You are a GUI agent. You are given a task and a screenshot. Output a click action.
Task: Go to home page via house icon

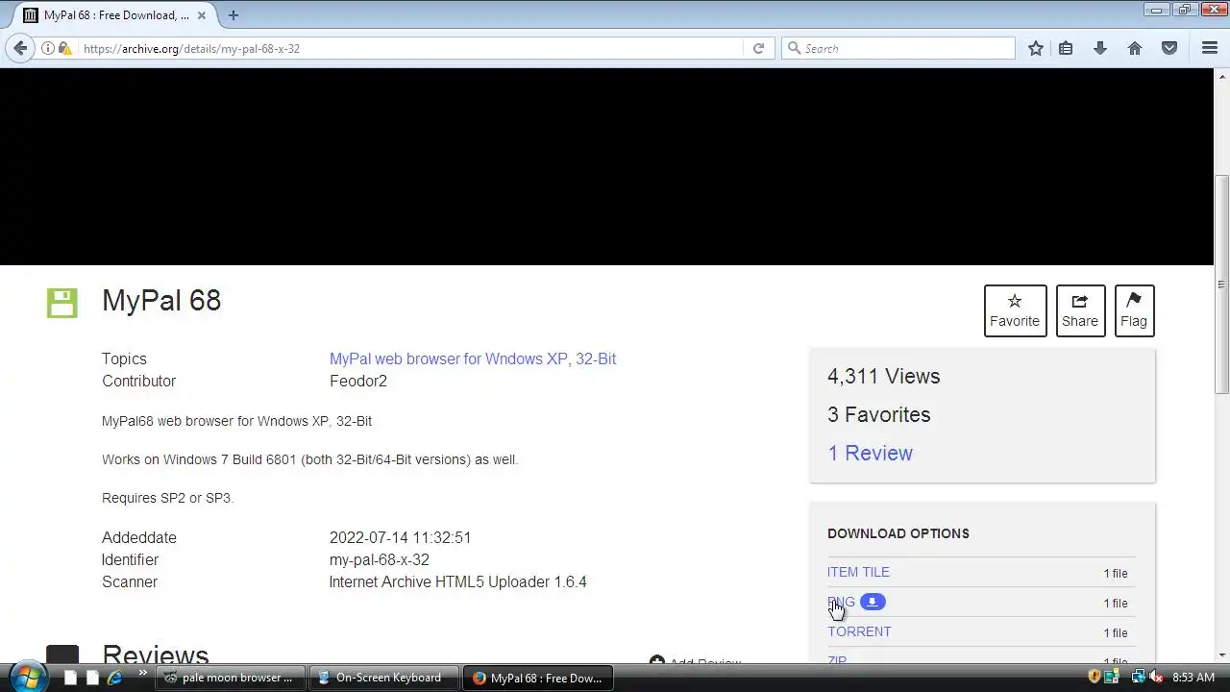coord(1135,48)
